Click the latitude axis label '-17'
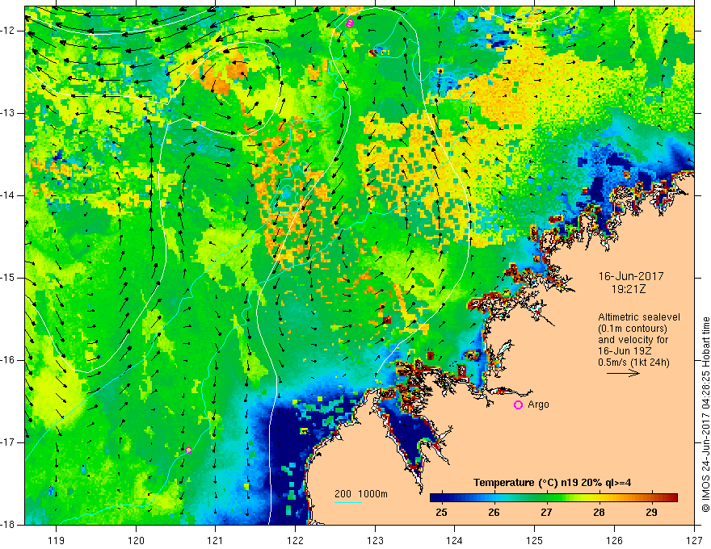Viewport: 711px width, 549px height. (8, 442)
